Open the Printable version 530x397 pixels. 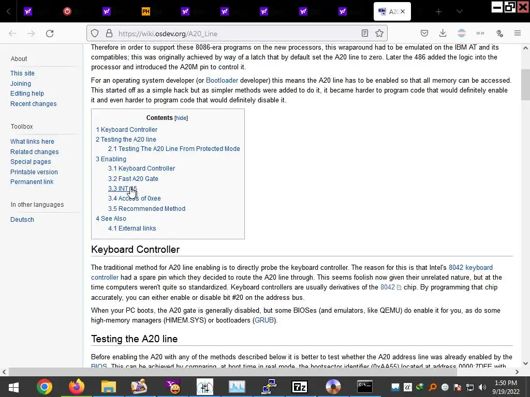(x=34, y=172)
